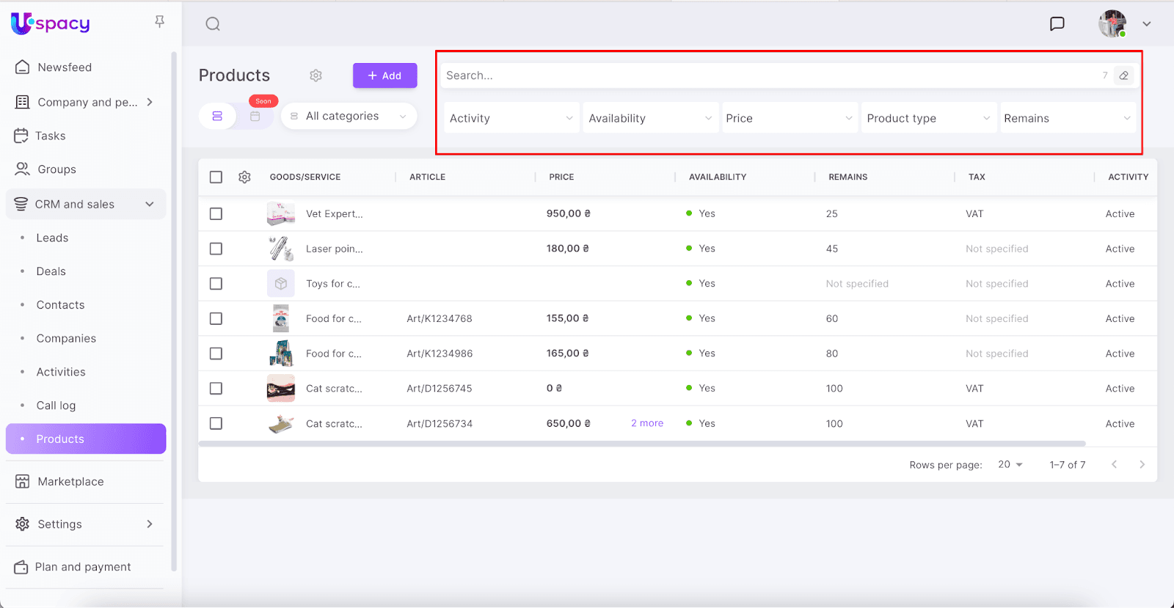Screen dimensions: 1174x608
Task: Select the Laser pointer row checkbox
Action: click(x=216, y=249)
